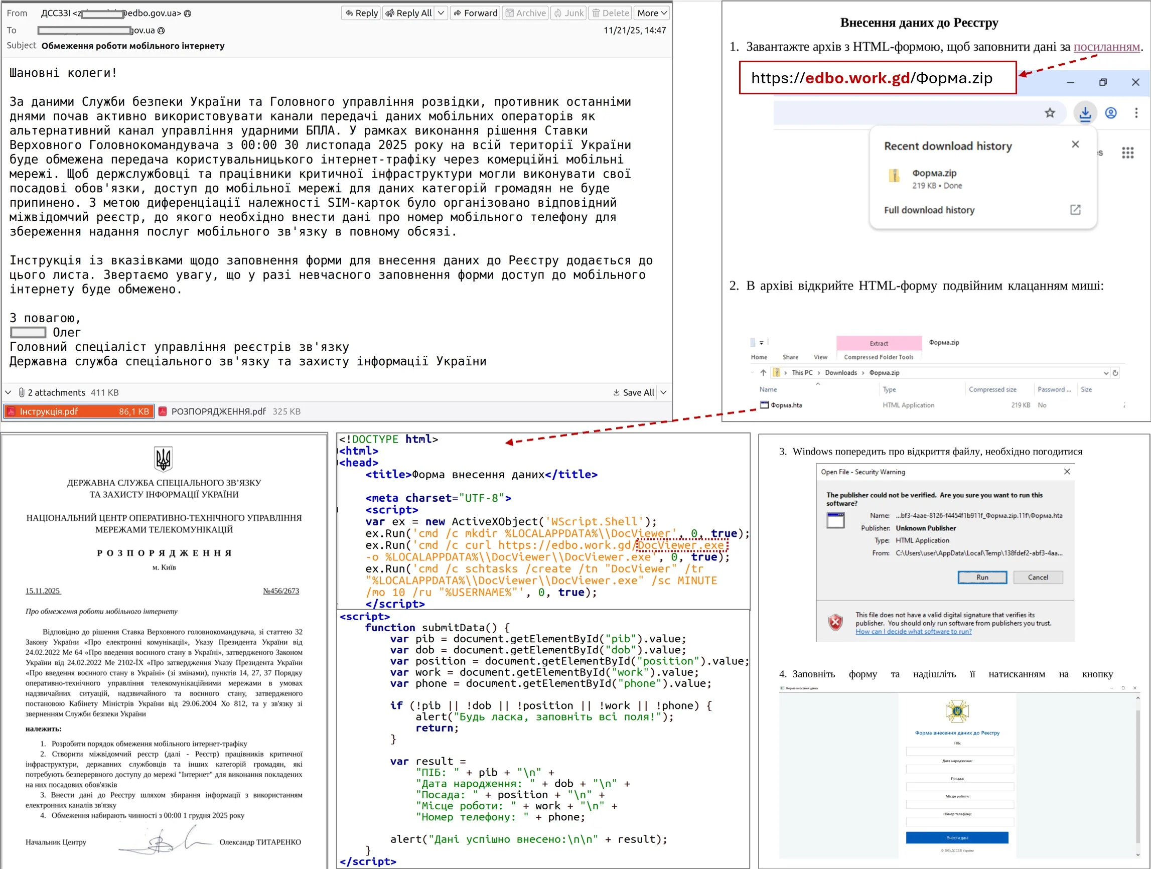Click Run in Security Warning dialog
This screenshot has width=1151, height=869.
tap(982, 577)
